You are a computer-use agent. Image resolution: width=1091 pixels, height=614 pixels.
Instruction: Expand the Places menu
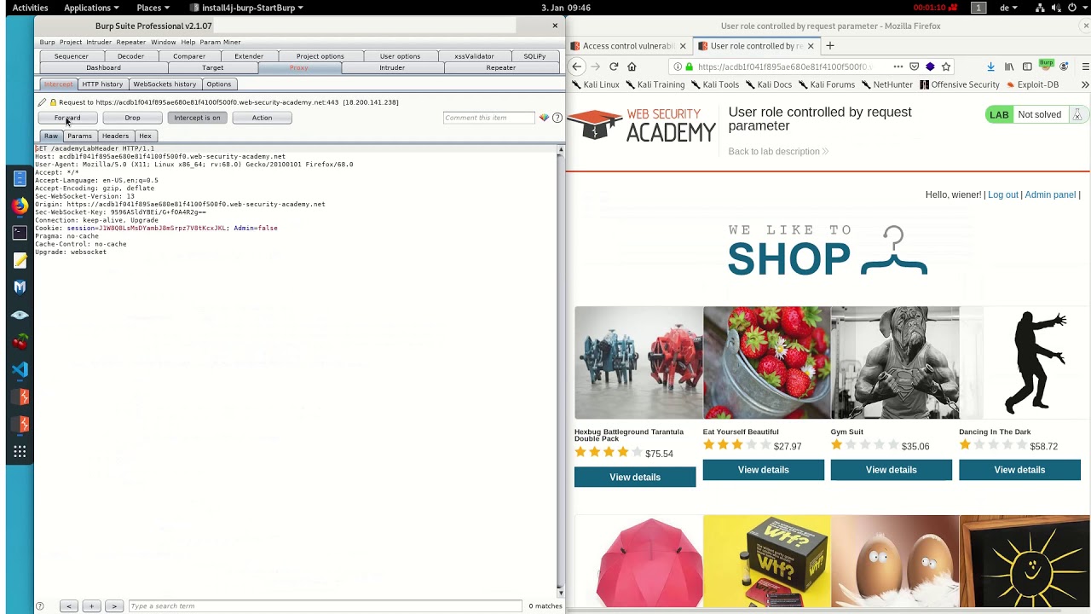coord(153,8)
